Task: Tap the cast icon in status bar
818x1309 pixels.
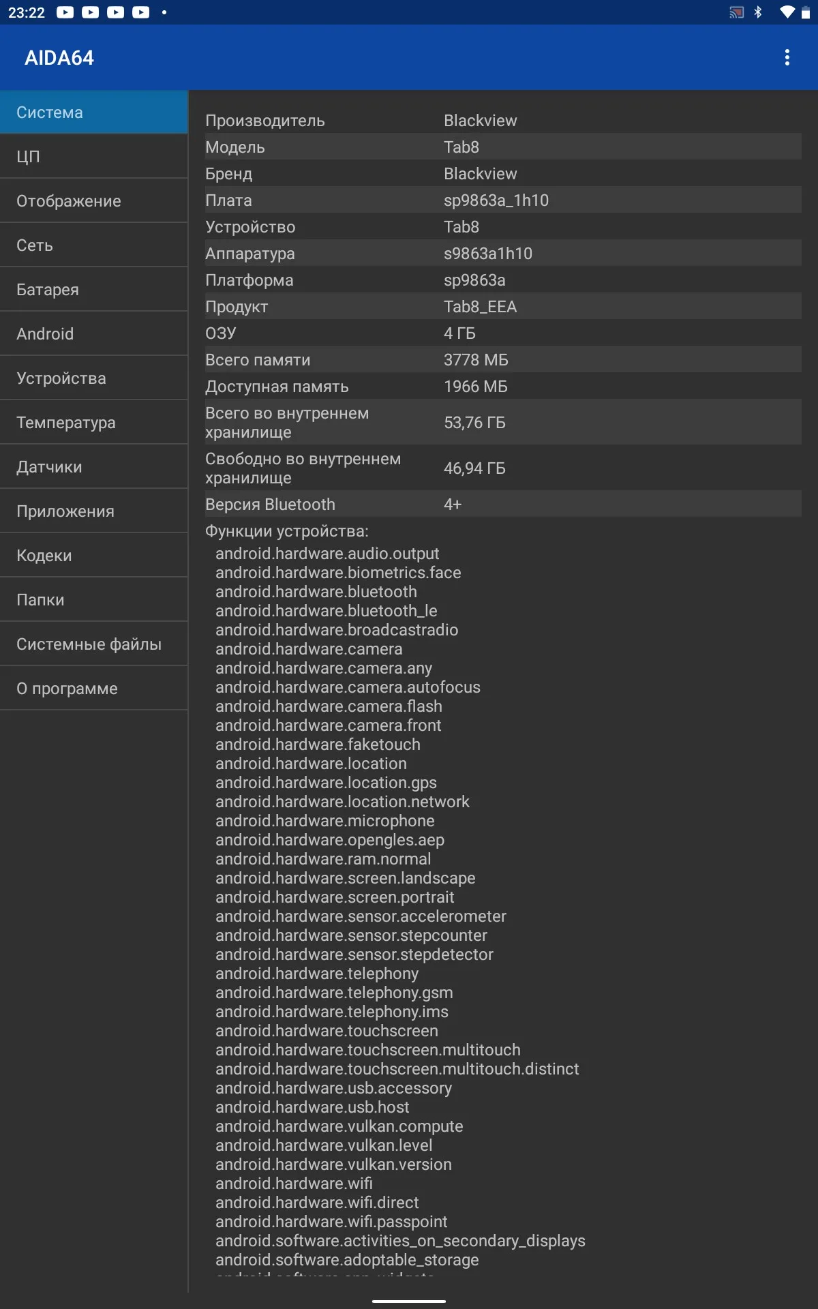Action: point(736,12)
